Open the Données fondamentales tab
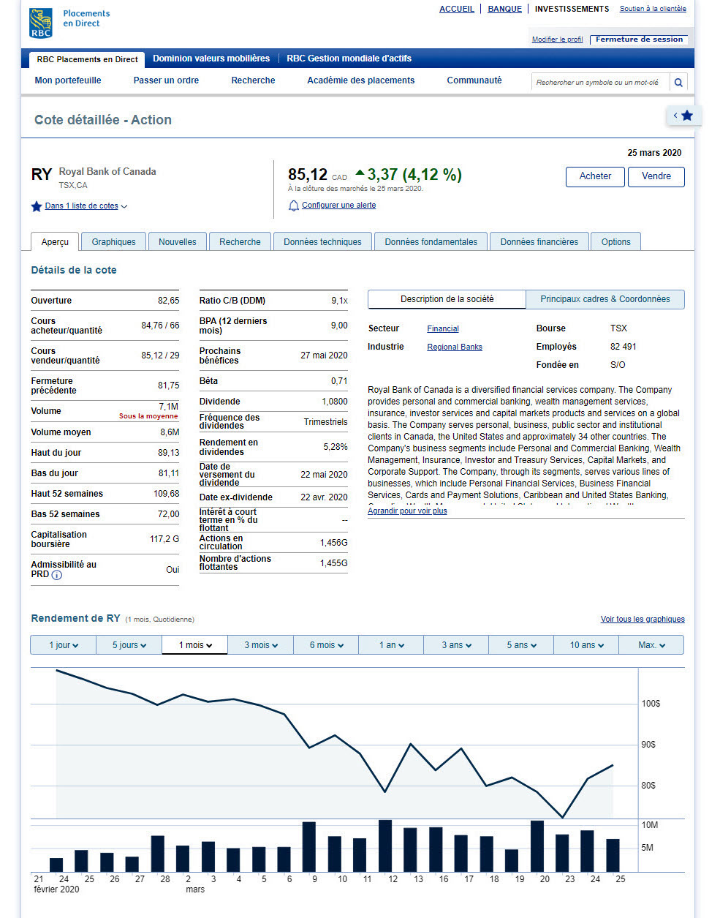The width and height of the screenshot is (720, 918). (x=431, y=242)
